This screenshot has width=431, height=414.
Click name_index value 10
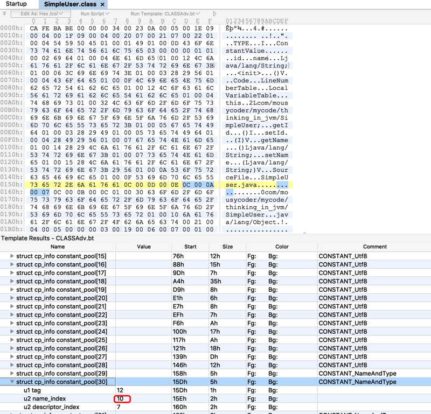(120, 398)
